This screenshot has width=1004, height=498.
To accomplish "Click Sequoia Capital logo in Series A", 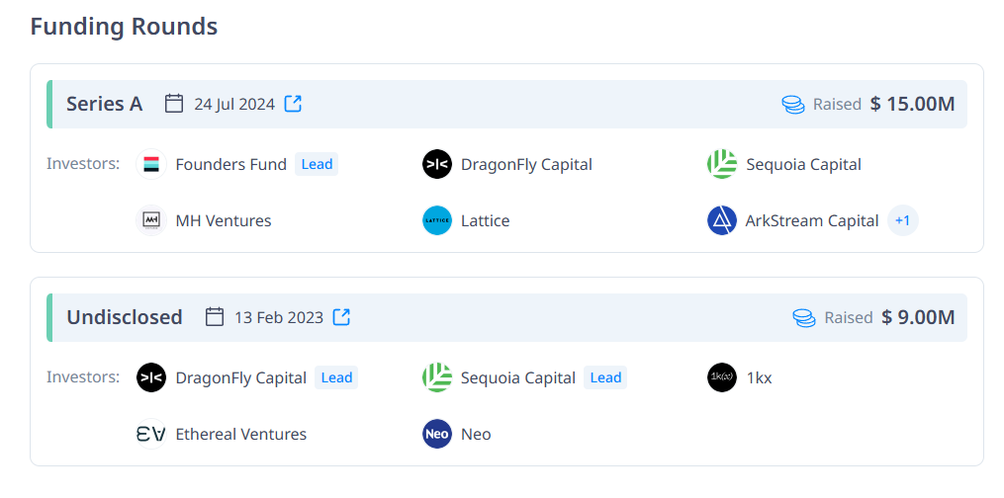I will pyautogui.click(x=722, y=164).
